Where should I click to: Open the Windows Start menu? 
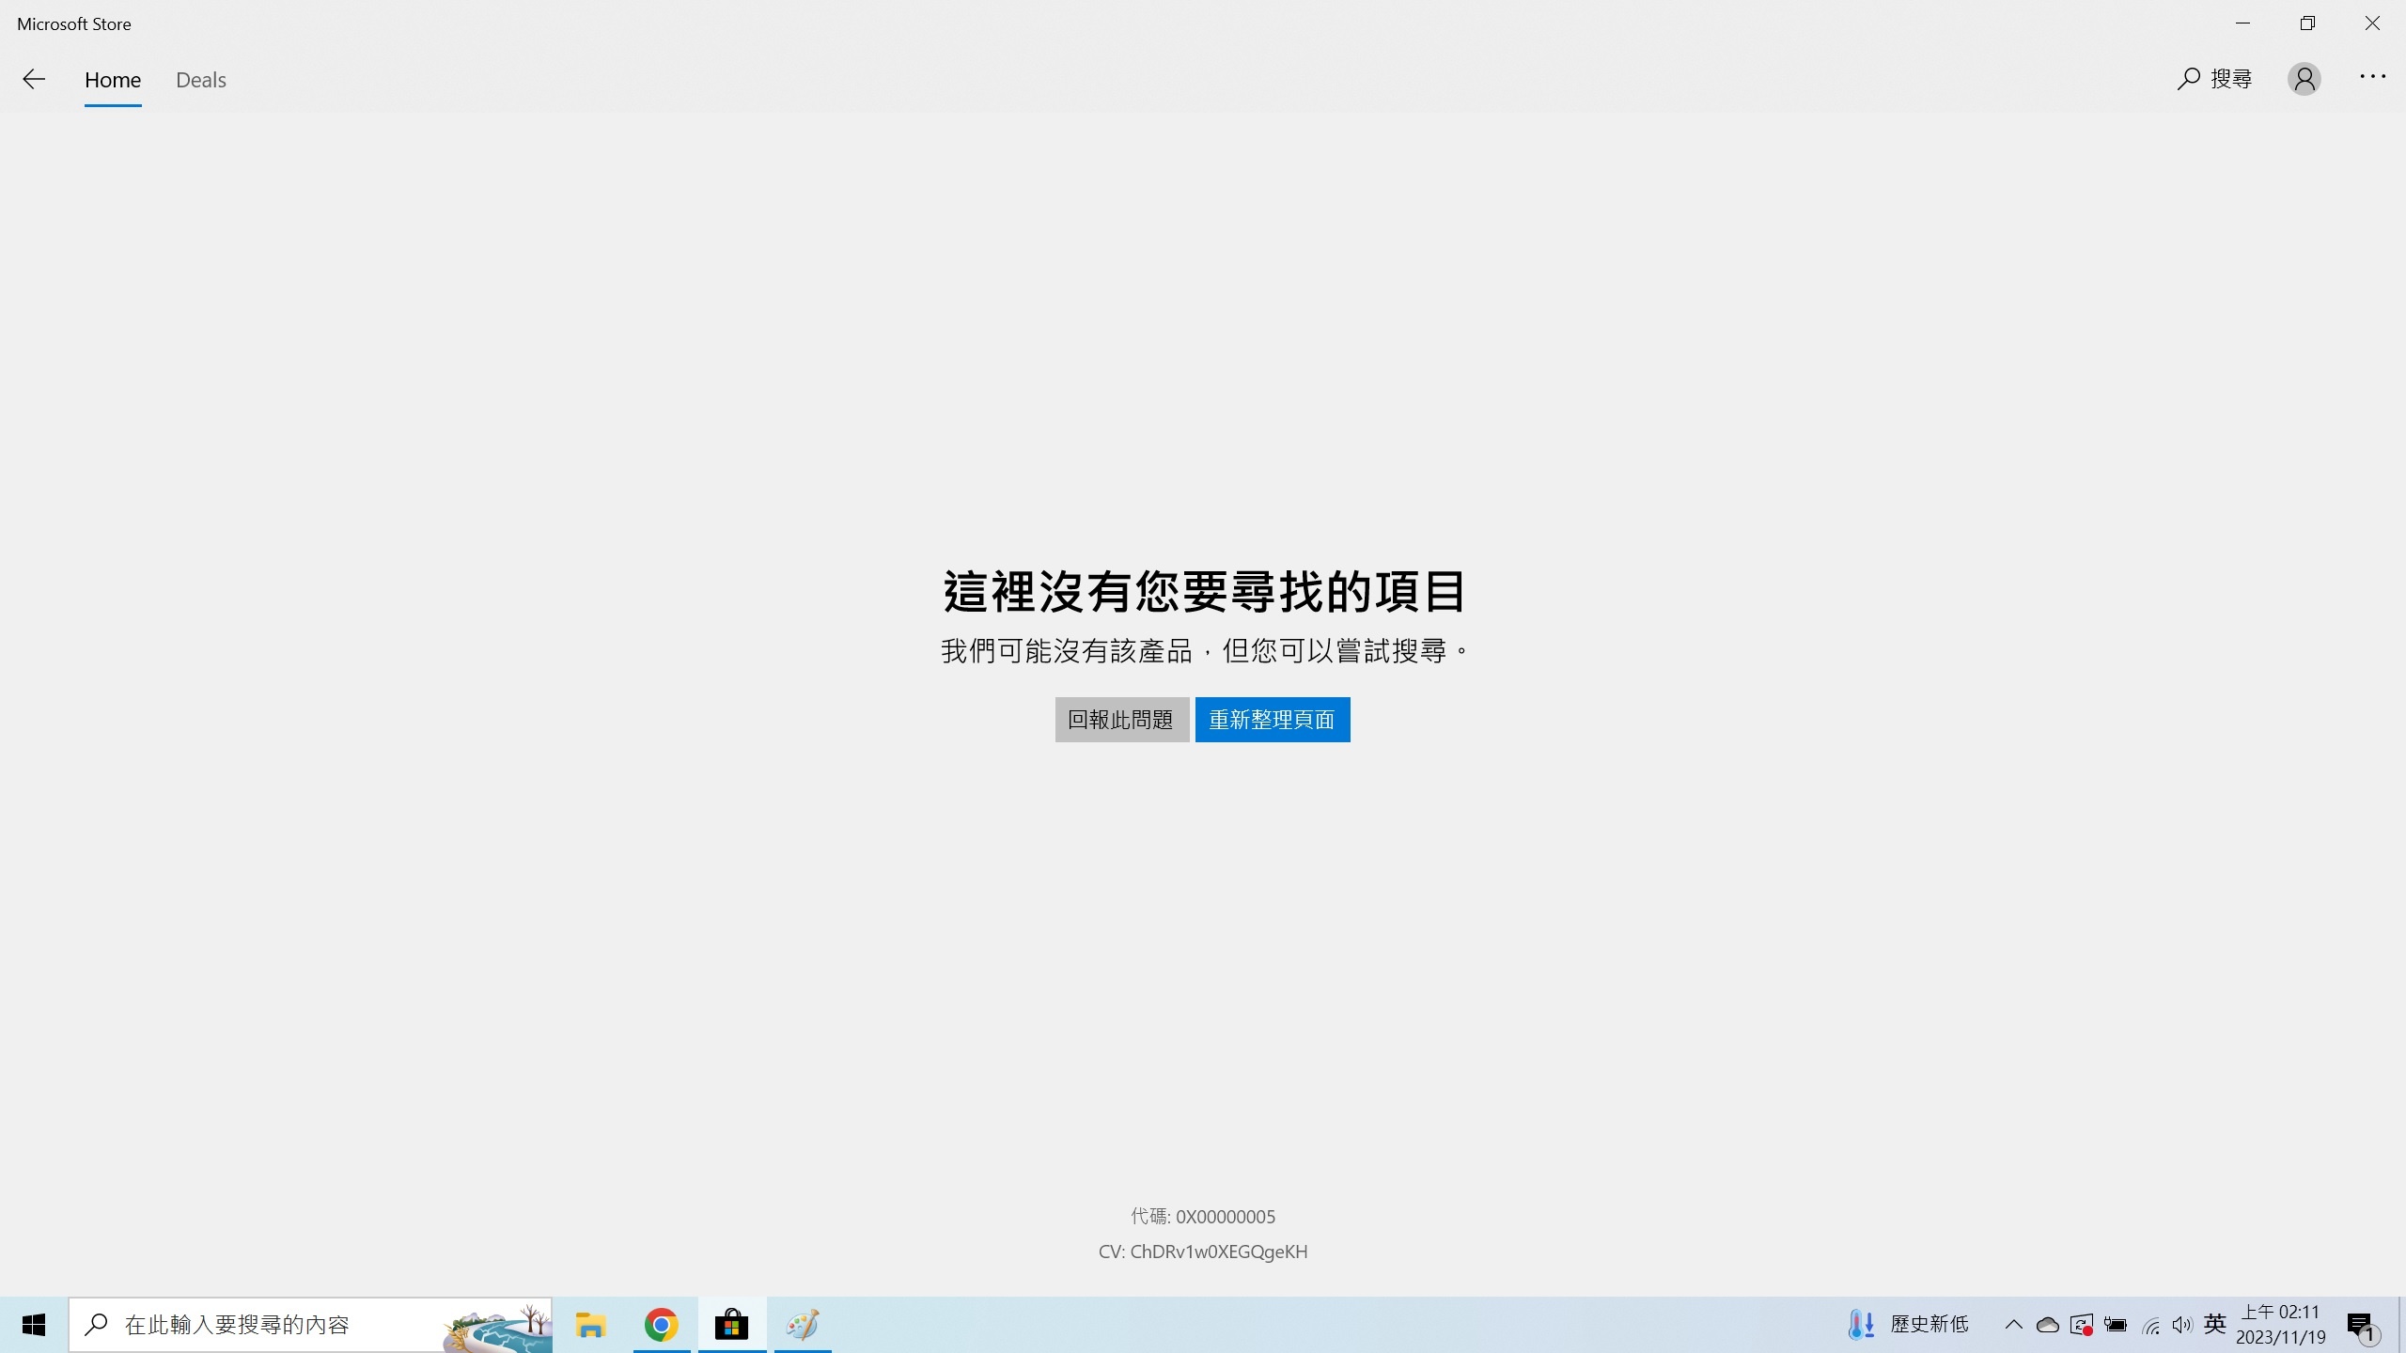[x=34, y=1325]
